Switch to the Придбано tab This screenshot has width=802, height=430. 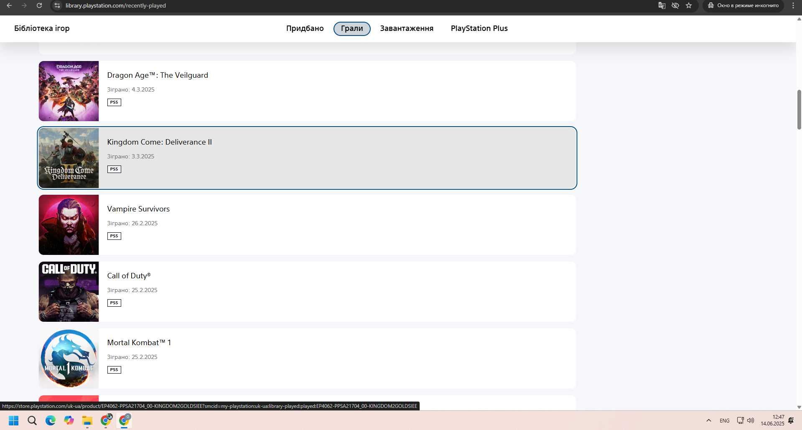pos(305,28)
